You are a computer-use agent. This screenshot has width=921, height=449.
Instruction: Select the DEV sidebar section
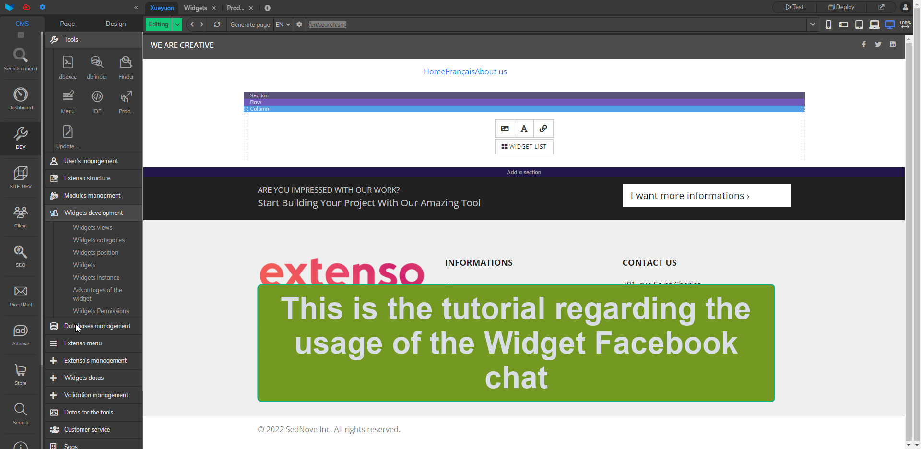click(21, 138)
